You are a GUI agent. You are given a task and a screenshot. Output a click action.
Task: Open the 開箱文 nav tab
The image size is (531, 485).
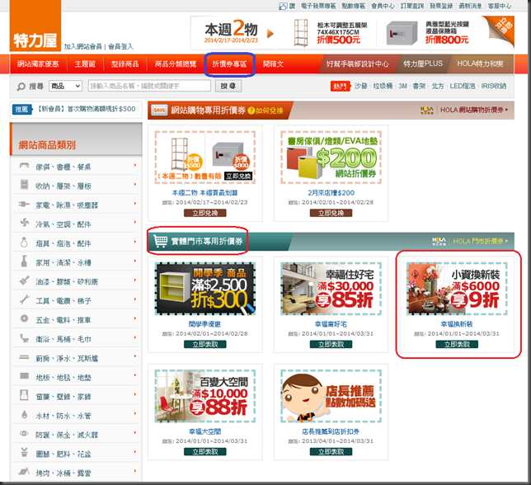pyautogui.click(x=273, y=64)
